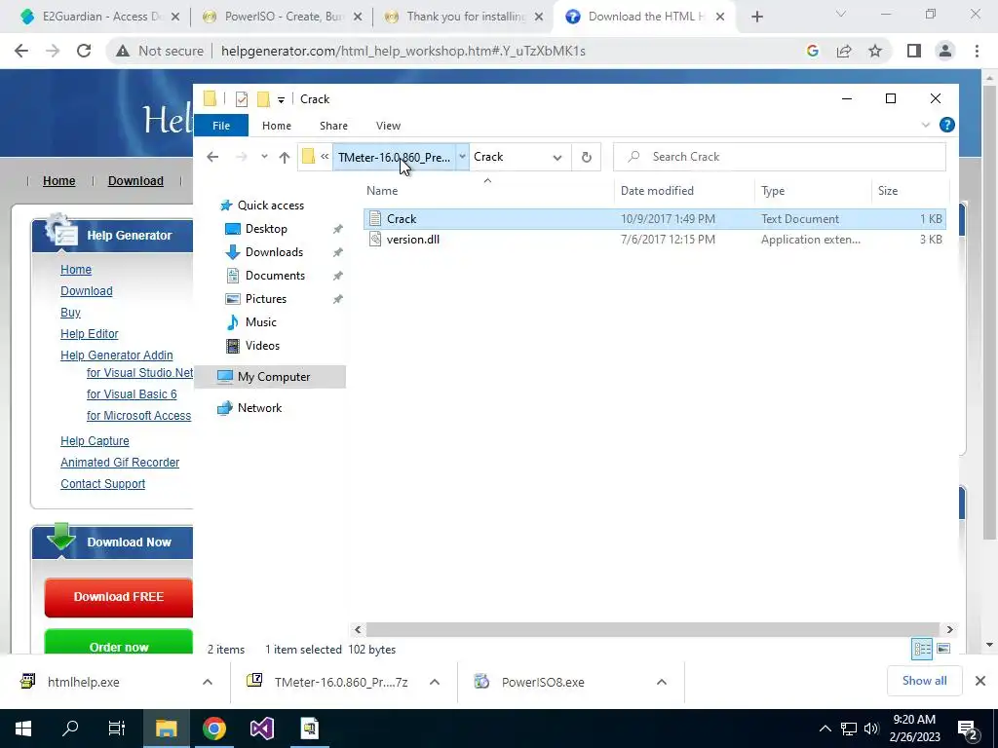Click the Search Crack field
This screenshot has height=748, width=998.
tap(779, 157)
